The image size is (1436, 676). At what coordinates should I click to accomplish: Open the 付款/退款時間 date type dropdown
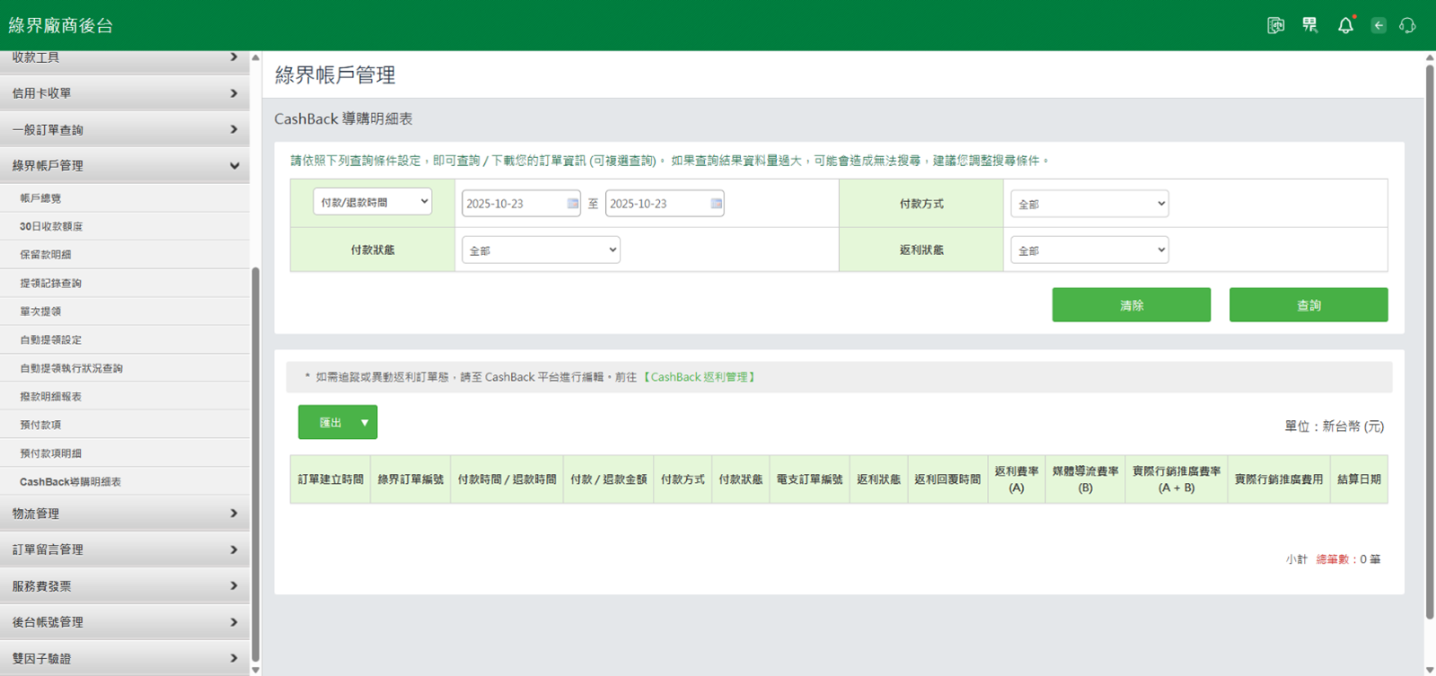click(372, 202)
